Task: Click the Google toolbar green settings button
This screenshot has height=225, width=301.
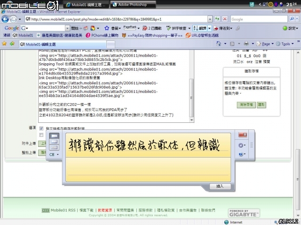Action: coord(290,28)
